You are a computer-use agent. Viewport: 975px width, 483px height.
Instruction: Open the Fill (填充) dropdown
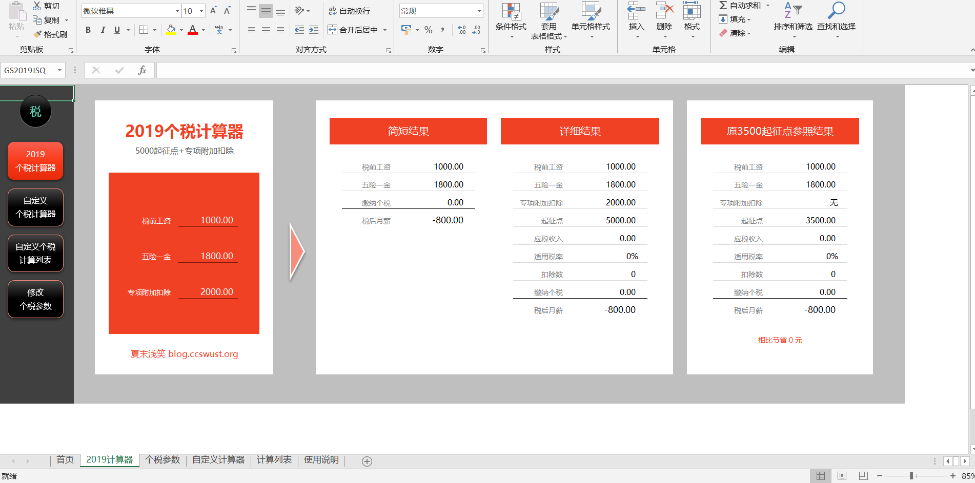point(735,19)
